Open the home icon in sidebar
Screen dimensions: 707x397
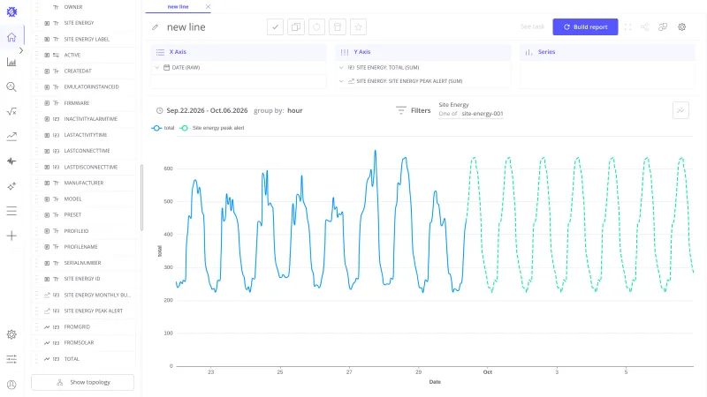(11, 37)
